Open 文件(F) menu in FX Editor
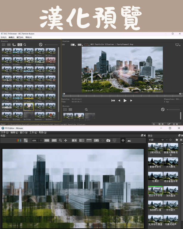Screen dimensions: 183x229 tap(5, 132)
